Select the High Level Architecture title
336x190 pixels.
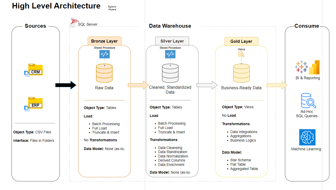click(x=56, y=6)
